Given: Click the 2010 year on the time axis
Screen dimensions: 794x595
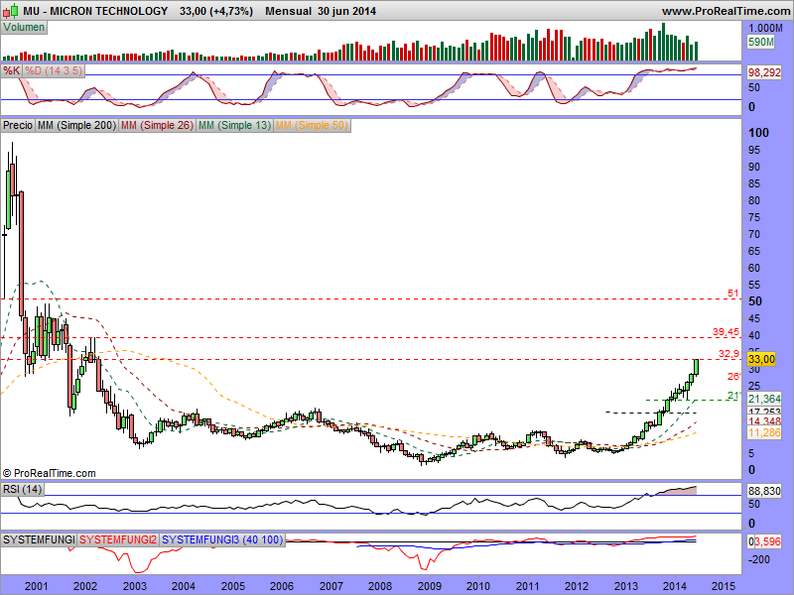Looking at the screenshot, I should pos(478,586).
